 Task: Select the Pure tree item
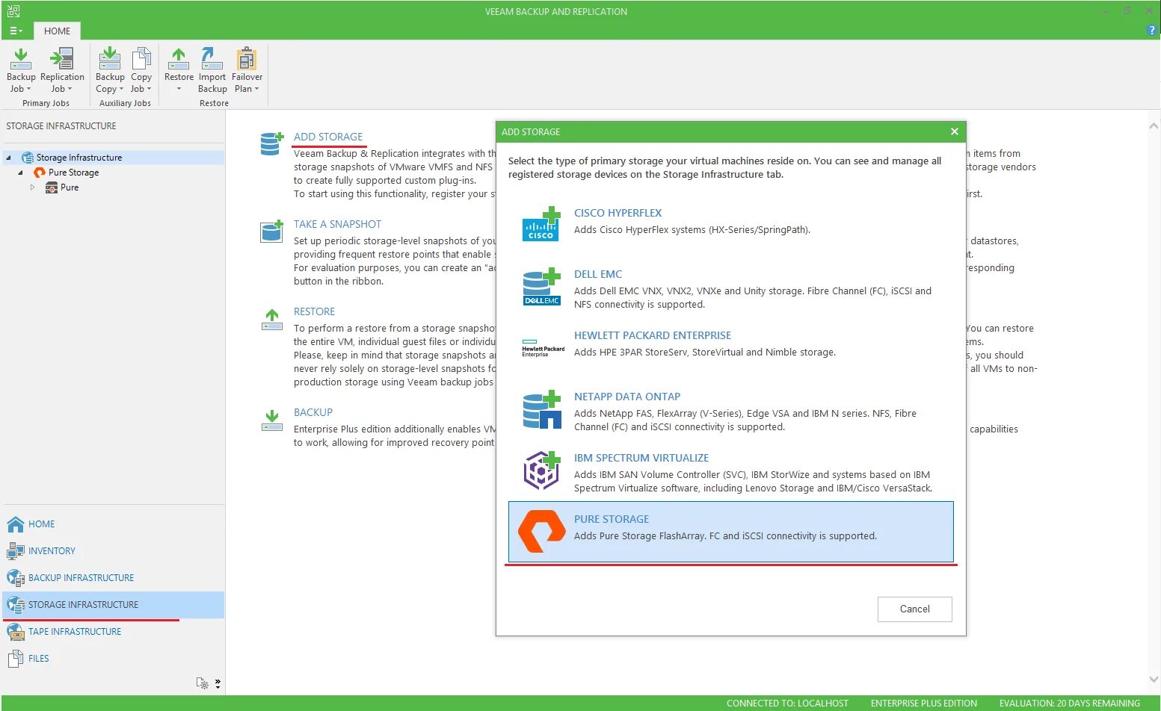tap(70, 187)
